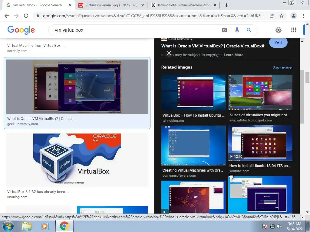Click the taskbar clock showing 3:45 AM
The image size is (310, 232).
coord(295,226)
